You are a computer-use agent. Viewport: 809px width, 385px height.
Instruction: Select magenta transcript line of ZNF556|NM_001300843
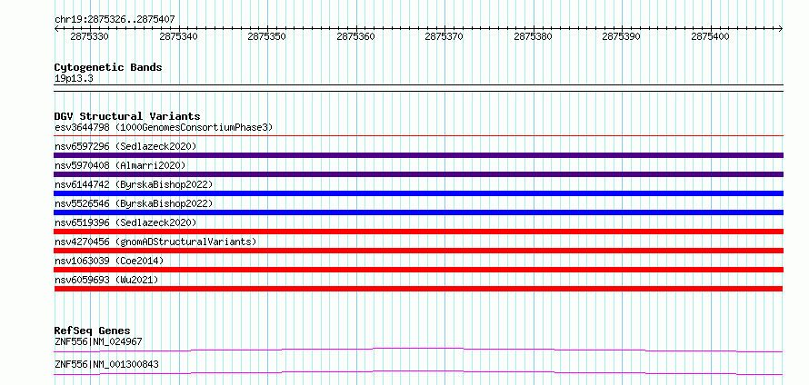[418, 372]
